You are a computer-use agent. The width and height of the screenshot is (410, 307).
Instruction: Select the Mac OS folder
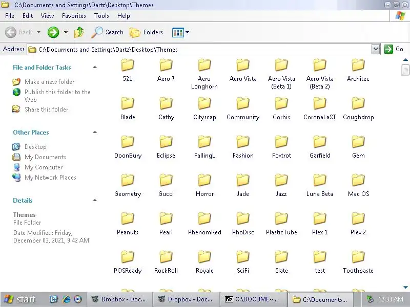pyautogui.click(x=358, y=186)
